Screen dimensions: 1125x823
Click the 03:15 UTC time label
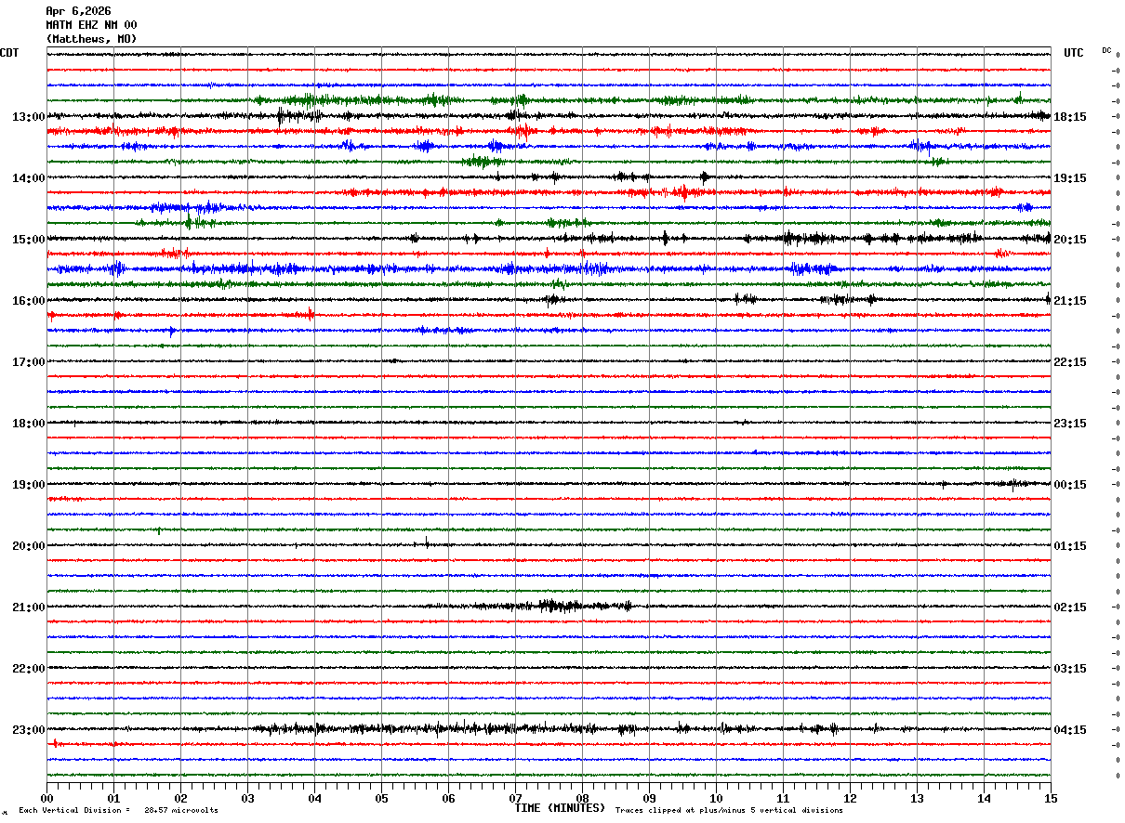click(1070, 669)
